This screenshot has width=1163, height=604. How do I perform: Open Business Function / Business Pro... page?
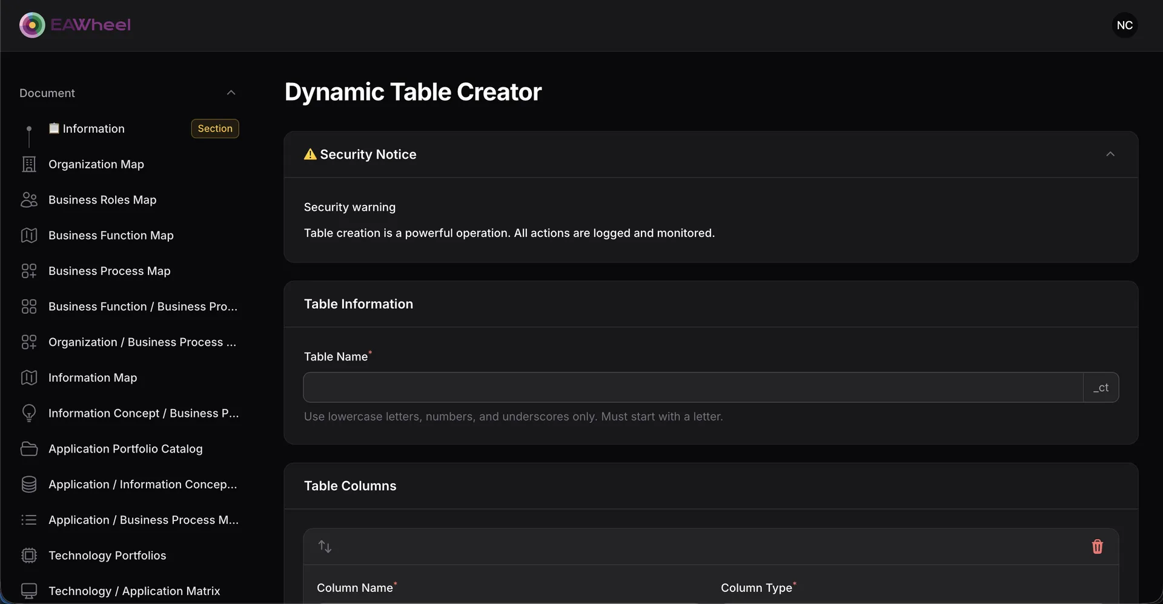pyautogui.click(x=143, y=307)
